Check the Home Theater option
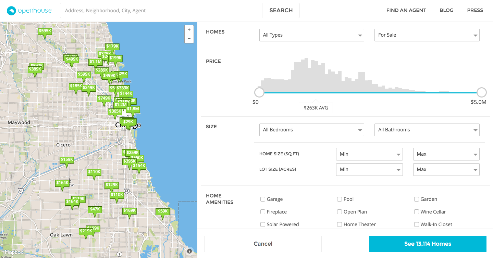 [340, 224]
